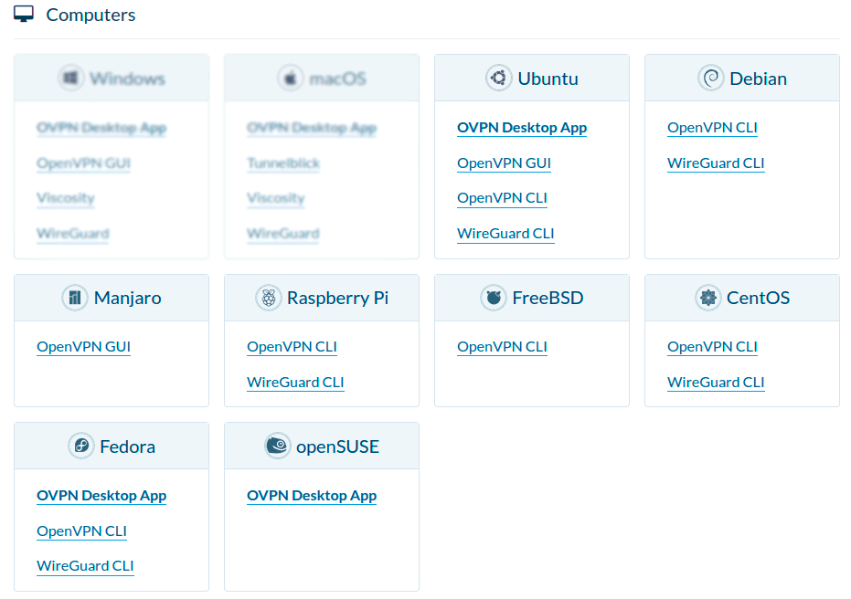Click the Manjaro logo icon

(75, 298)
